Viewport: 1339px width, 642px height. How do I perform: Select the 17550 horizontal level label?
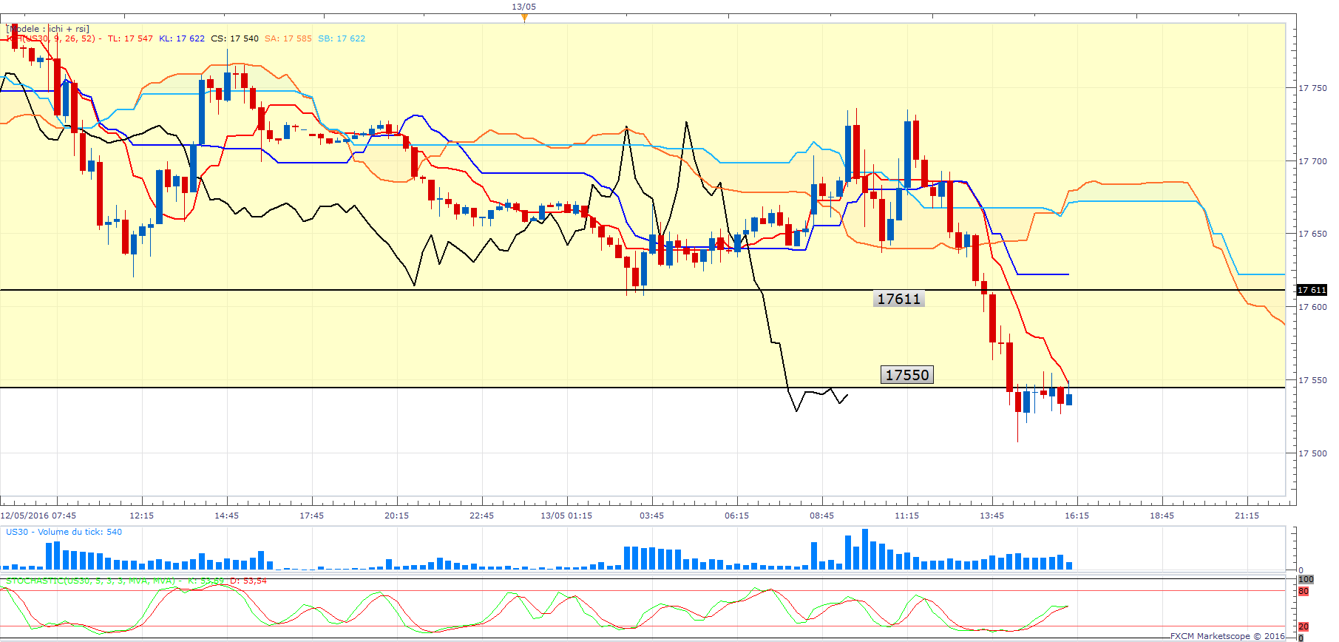906,375
